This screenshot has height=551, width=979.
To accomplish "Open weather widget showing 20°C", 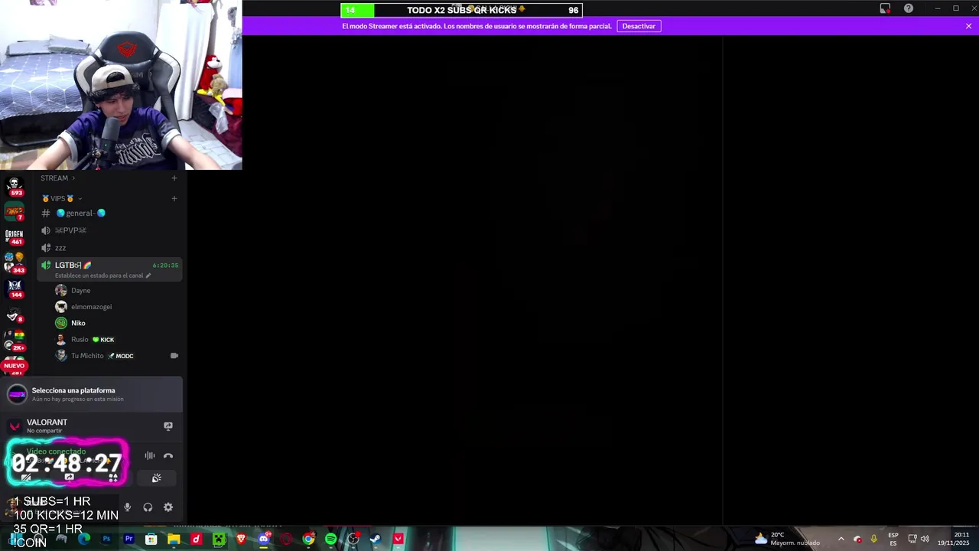I will pyautogui.click(x=786, y=539).
